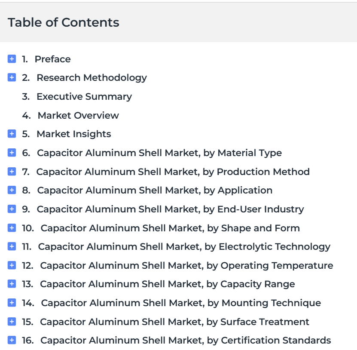Click plus icon beside Electrolytic Technology
Image resolution: width=357 pixels, height=350 pixels.
tap(12, 246)
